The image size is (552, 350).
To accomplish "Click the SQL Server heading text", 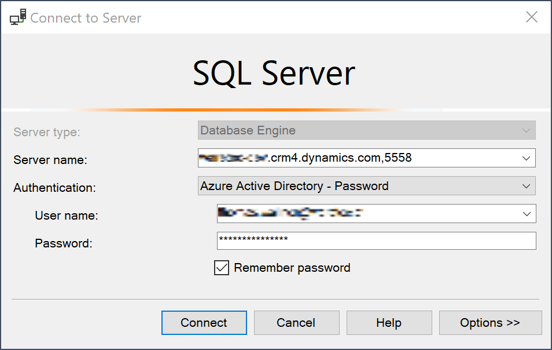I will click(274, 74).
